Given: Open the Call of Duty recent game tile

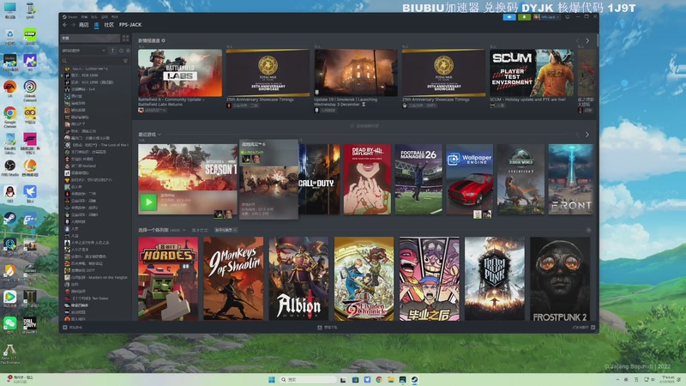Looking at the screenshot, I should point(319,179).
